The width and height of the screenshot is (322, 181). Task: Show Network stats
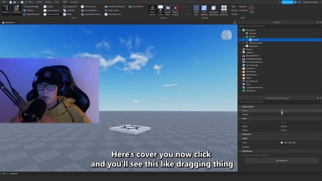[243, 7]
